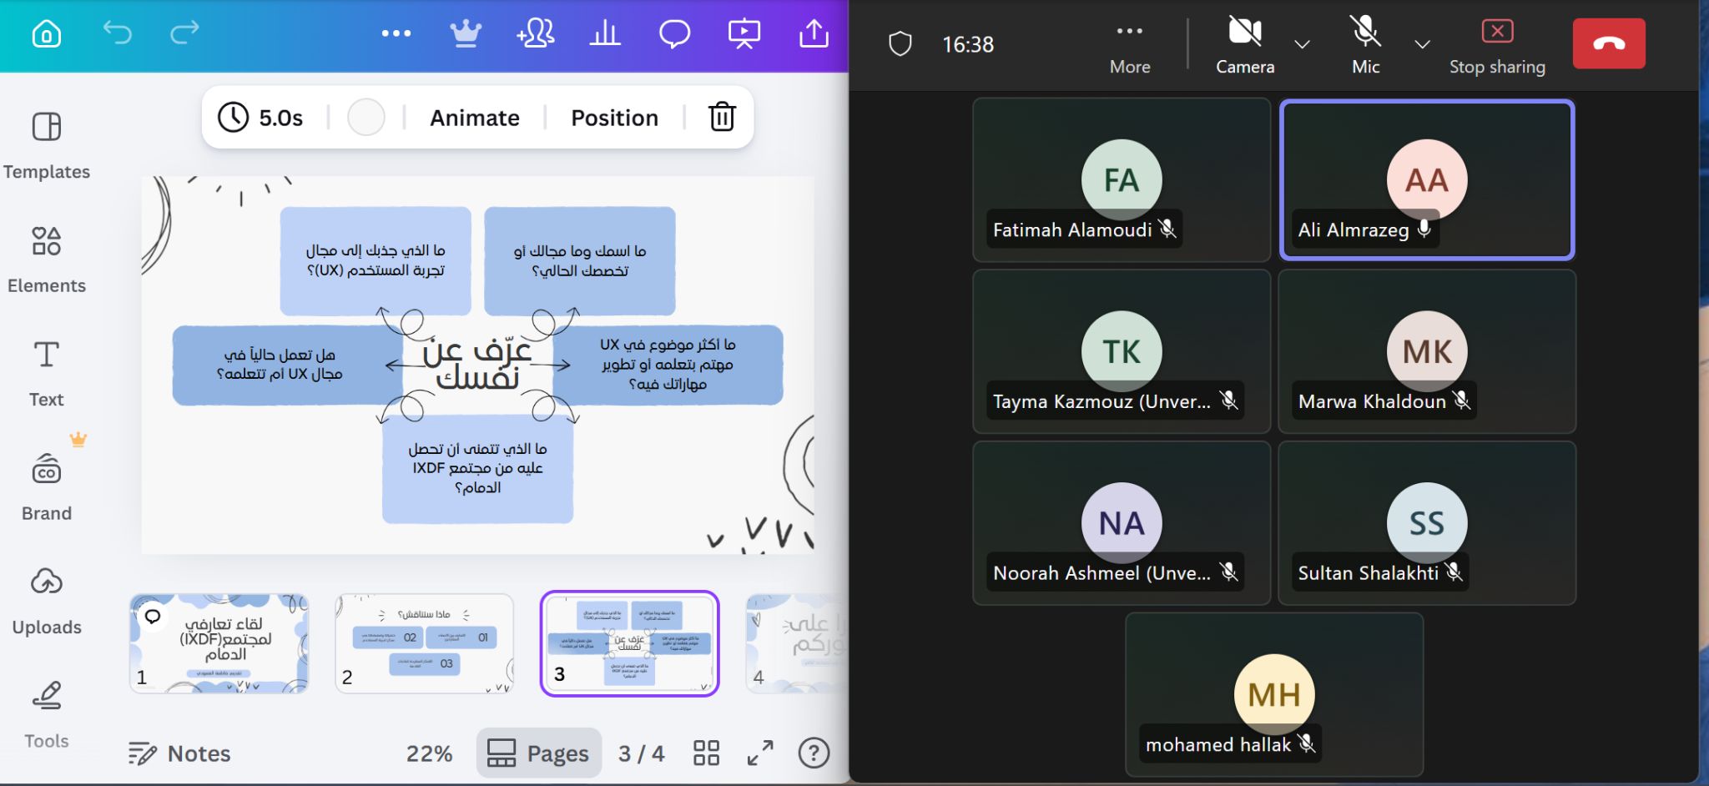Toggle the camera on in the call
This screenshot has width=1709, height=786.
[1244, 30]
